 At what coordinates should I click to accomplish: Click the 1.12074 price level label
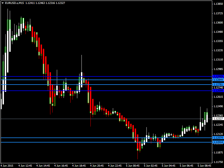tap(218, 138)
